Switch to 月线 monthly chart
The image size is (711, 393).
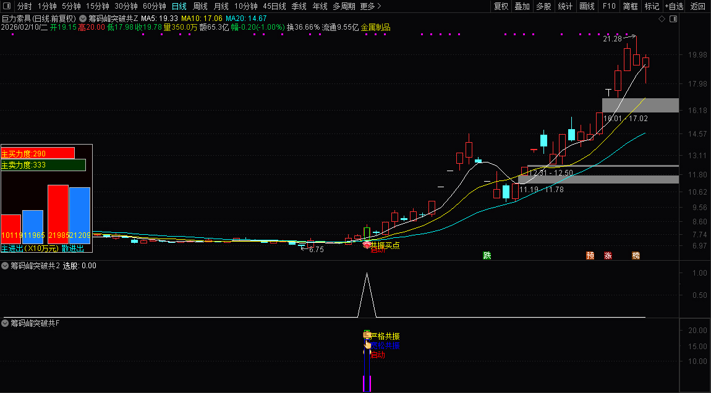click(x=221, y=6)
